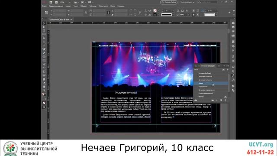The height and width of the screenshot is (156, 277).
Task: Open Окно menu
Action: (x=113, y=6)
